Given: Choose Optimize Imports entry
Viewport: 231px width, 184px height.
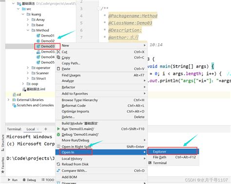Looking at the screenshot, I should (101, 111).
